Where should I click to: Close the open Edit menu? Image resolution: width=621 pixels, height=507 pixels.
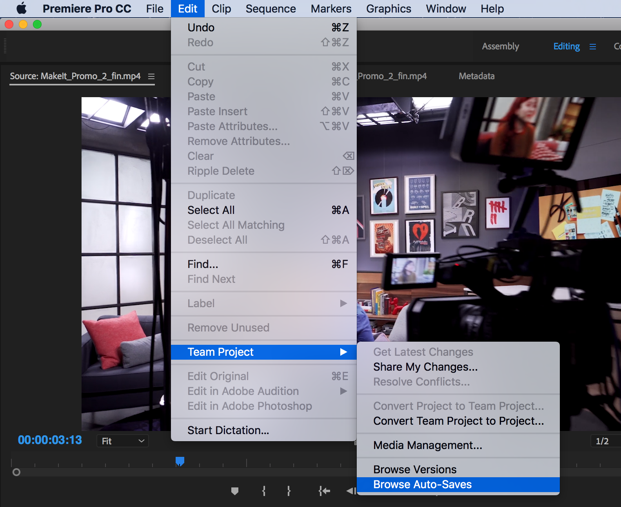coord(188,9)
